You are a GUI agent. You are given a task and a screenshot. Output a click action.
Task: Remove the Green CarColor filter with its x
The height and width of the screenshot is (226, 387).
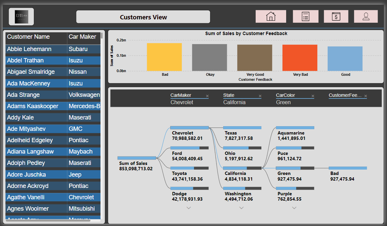[313, 95]
